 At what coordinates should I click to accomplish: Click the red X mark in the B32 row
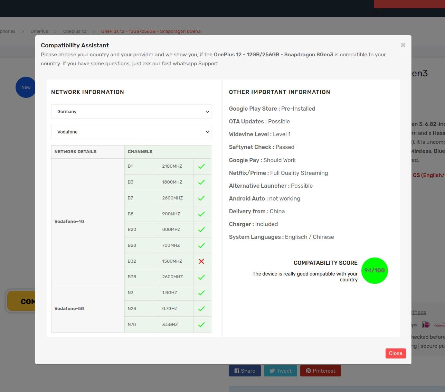coord(201,261)
